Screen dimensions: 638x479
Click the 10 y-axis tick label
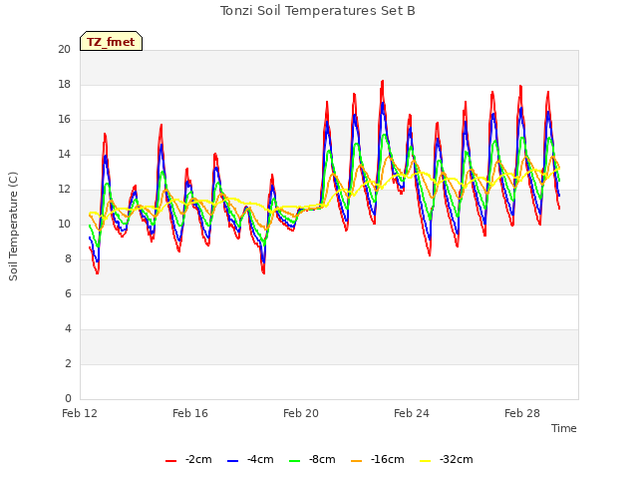tap(64, 224)
